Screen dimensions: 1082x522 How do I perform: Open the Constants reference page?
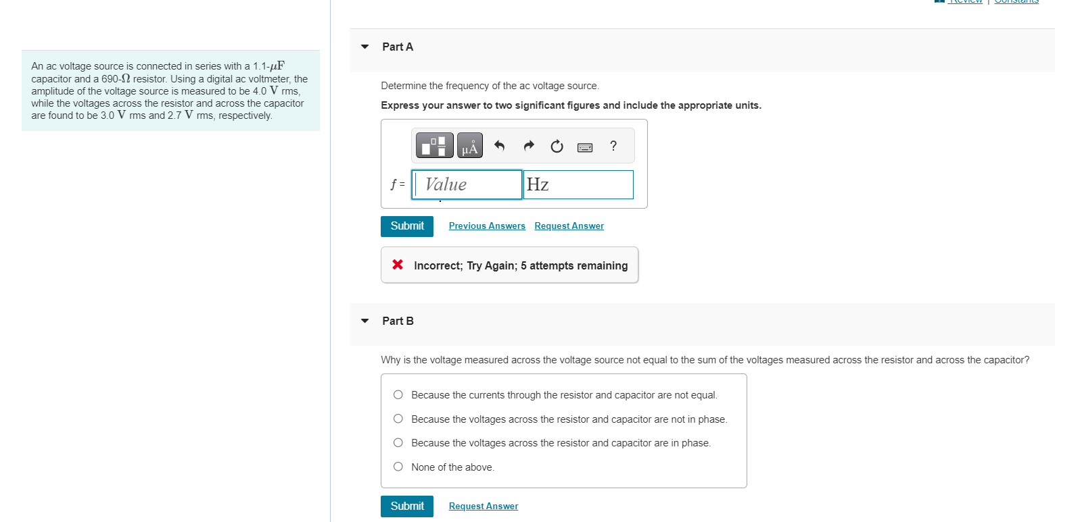tap(1016, 2)
